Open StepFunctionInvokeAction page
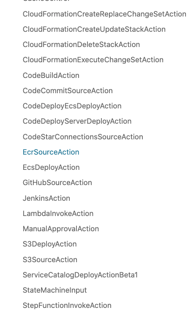191x313 pixels. click(x=67, y=306)
